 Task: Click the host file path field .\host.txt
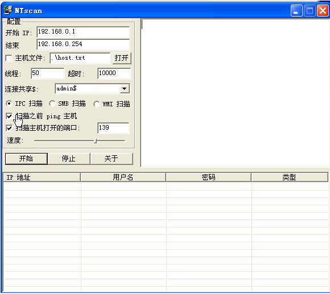click(x=80, y=58)
